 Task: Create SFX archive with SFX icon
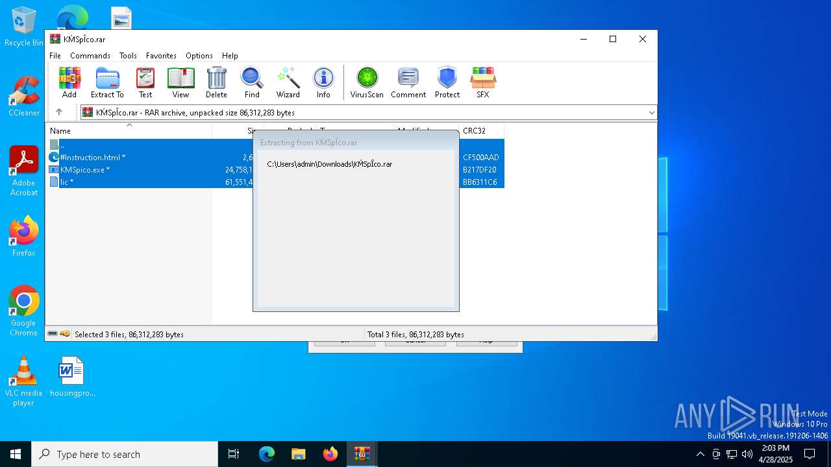point(483,82)
